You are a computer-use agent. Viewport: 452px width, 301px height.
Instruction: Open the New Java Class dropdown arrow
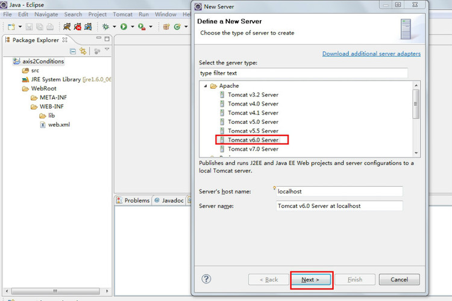[186, 27]
